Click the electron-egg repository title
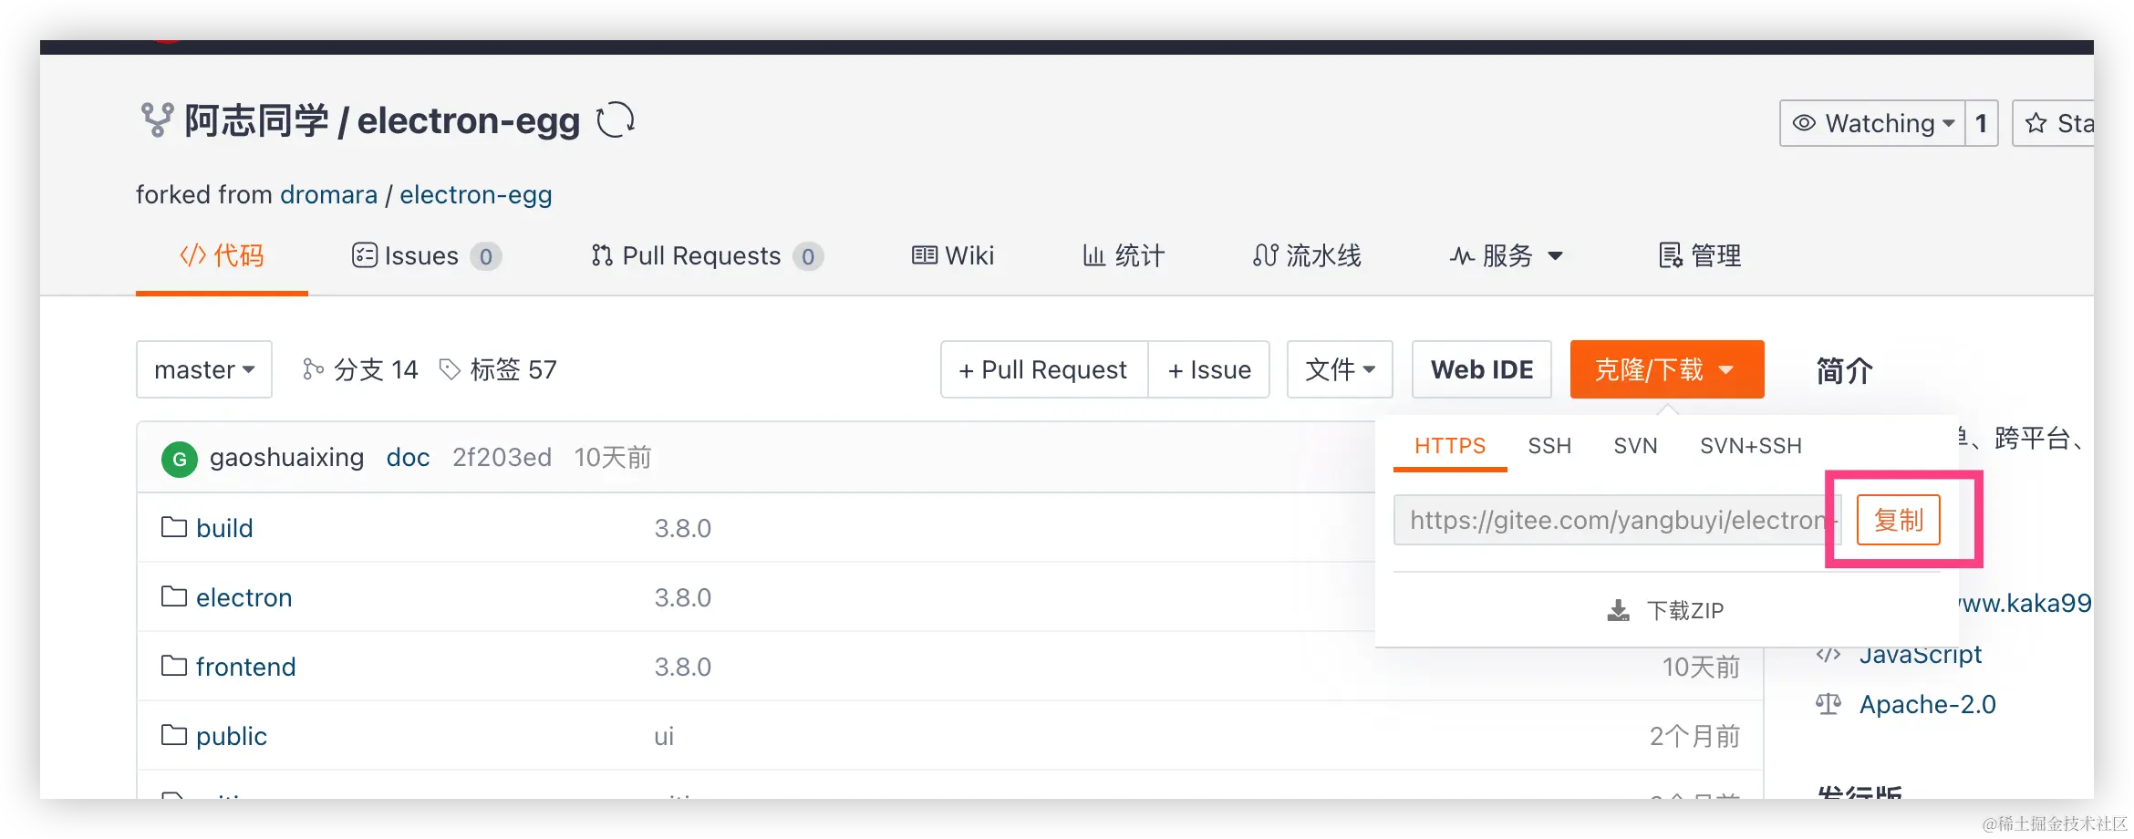Viewport: 2134px width, 839px height. (x=469, y=121)
